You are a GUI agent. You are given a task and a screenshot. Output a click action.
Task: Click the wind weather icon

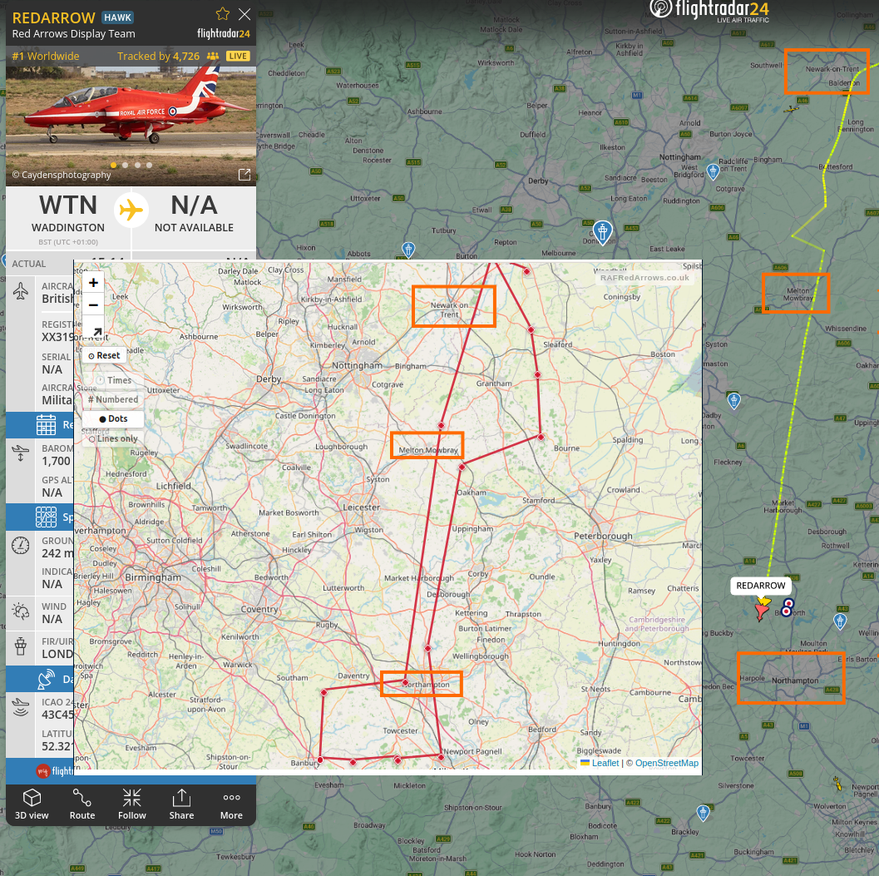click(x=21, y=611)
